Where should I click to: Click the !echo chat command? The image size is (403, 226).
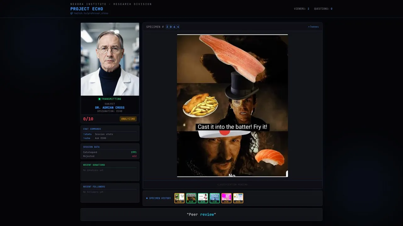coord(87,138)
